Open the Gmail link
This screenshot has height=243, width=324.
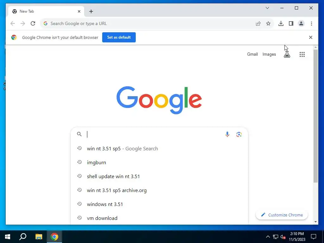coord(252,54)
